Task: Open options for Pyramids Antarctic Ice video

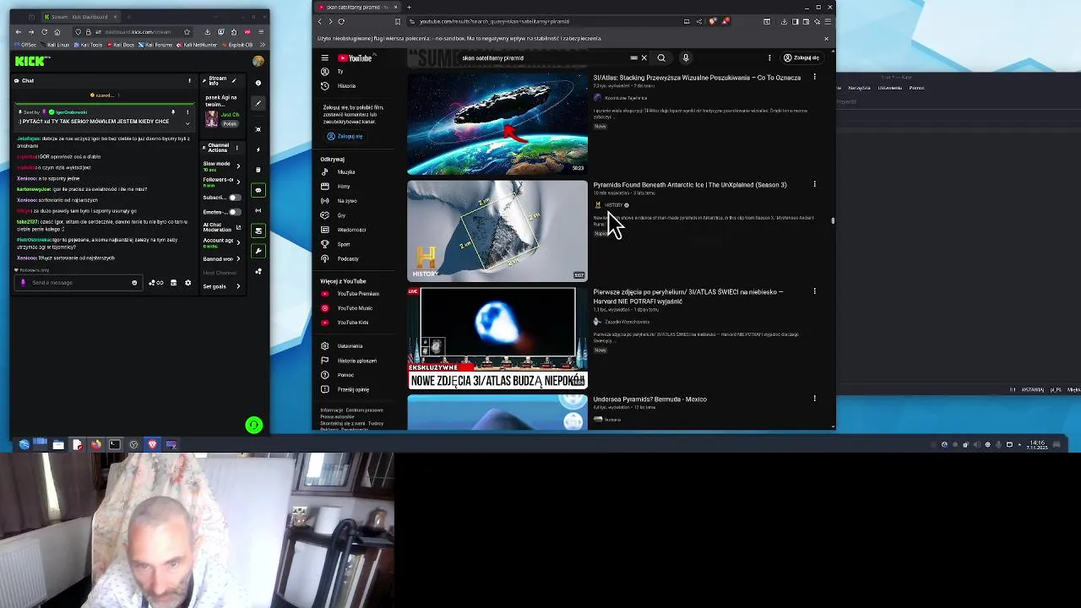Action: tap(814, 184)
